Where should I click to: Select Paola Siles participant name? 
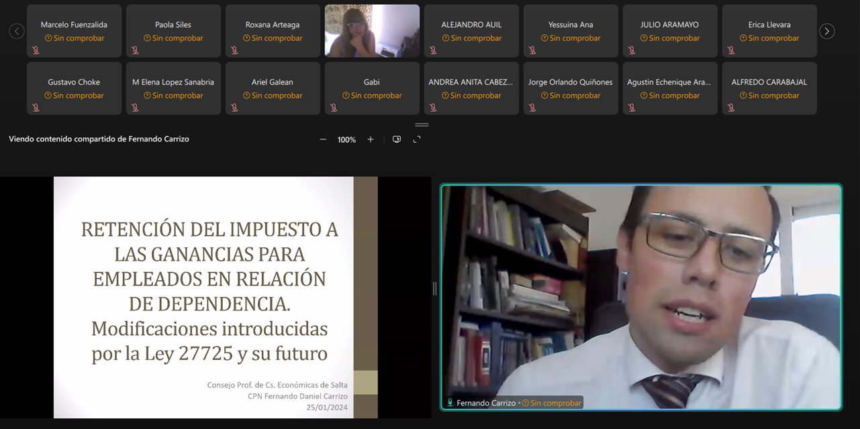pyautogui.click(x=173, y=25)
